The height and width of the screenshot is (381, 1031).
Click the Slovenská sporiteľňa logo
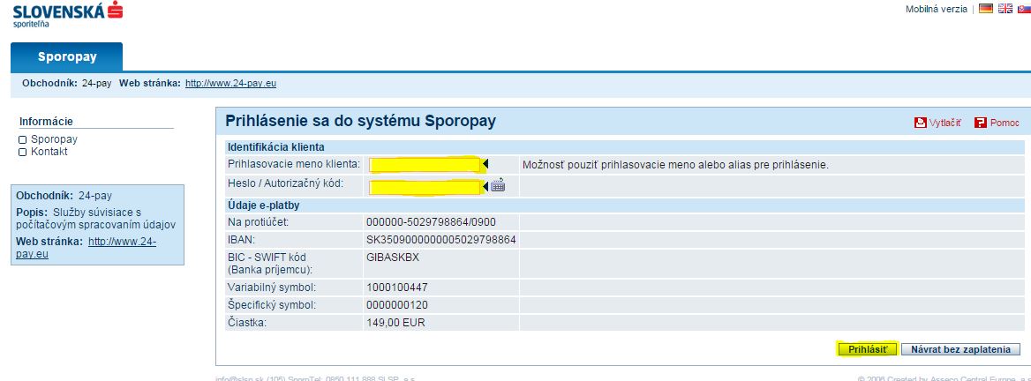(68, 15)
